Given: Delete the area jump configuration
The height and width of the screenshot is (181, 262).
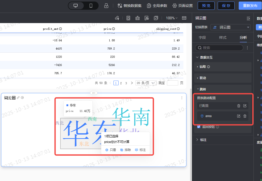Looking at the screenshot, I should 245,116.
